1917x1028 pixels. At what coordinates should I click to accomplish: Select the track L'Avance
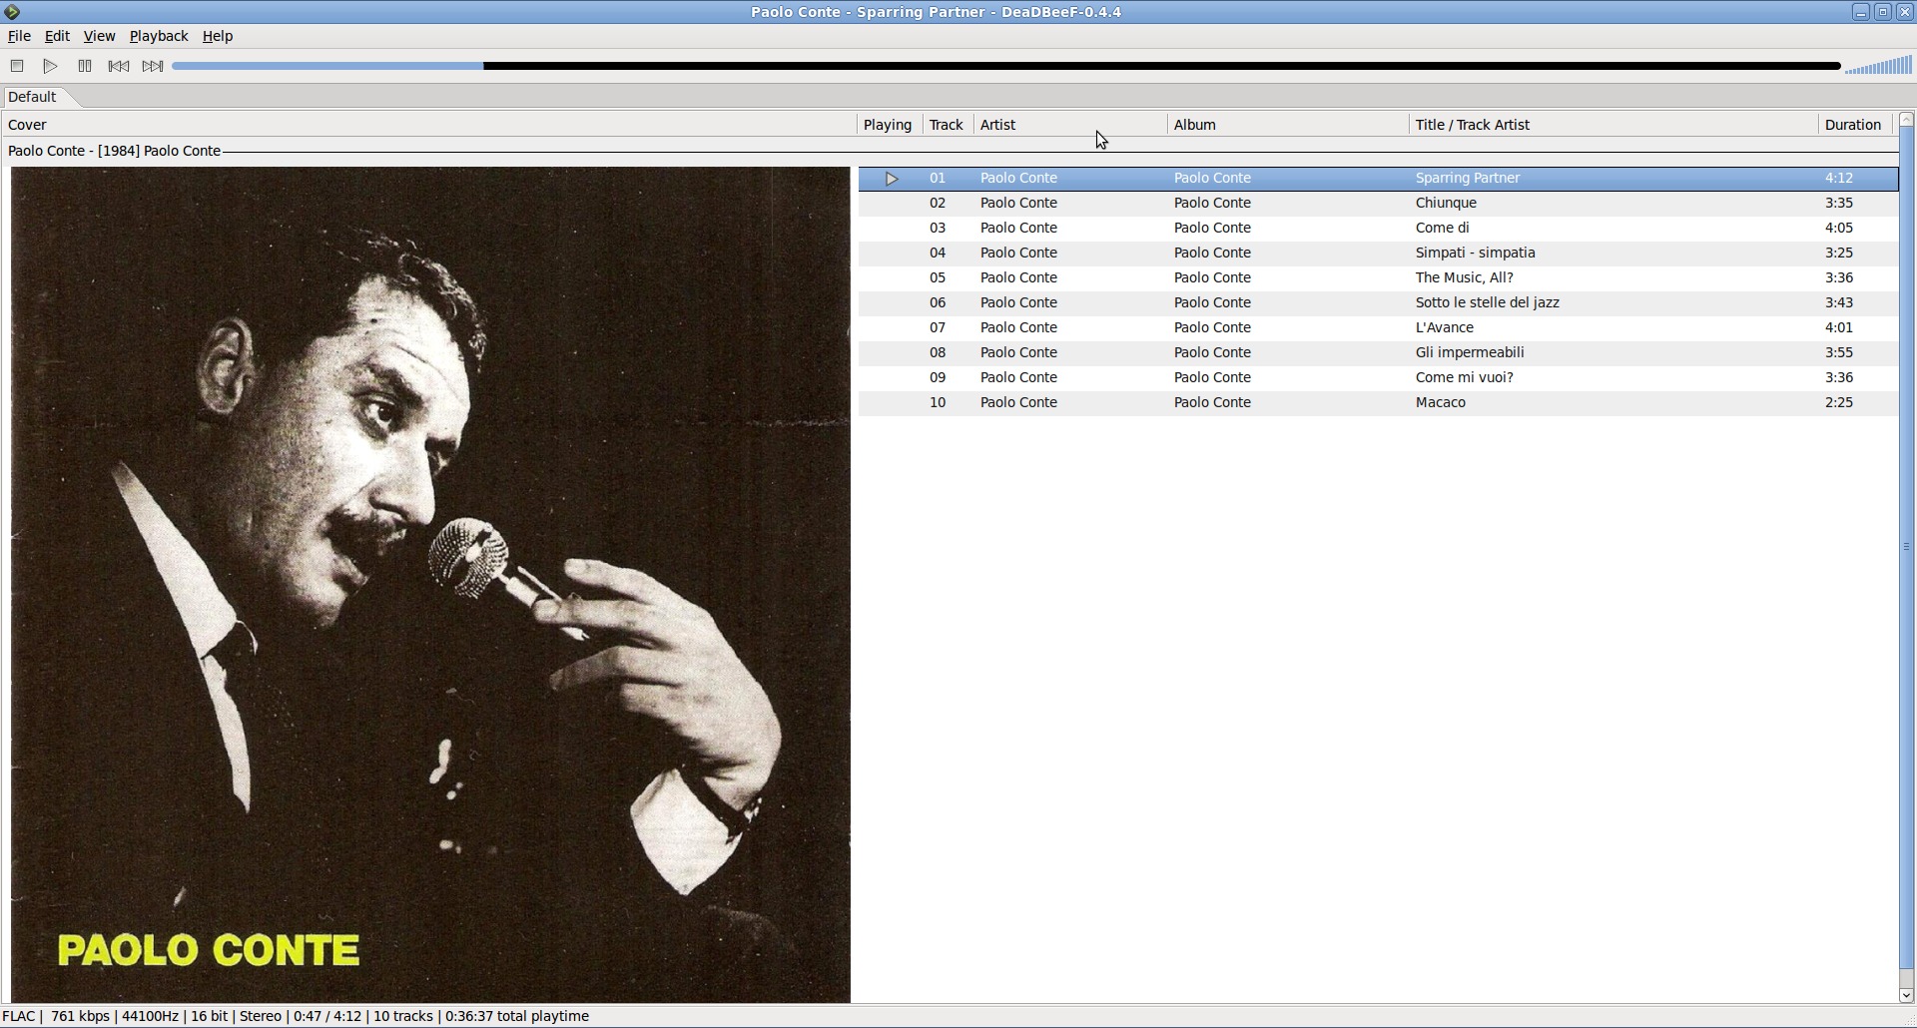pos(1378,327)
